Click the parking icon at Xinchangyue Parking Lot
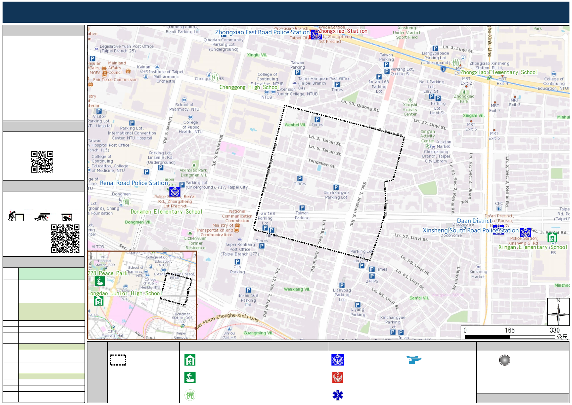The image size is (572, 405). tap(336, 187)
